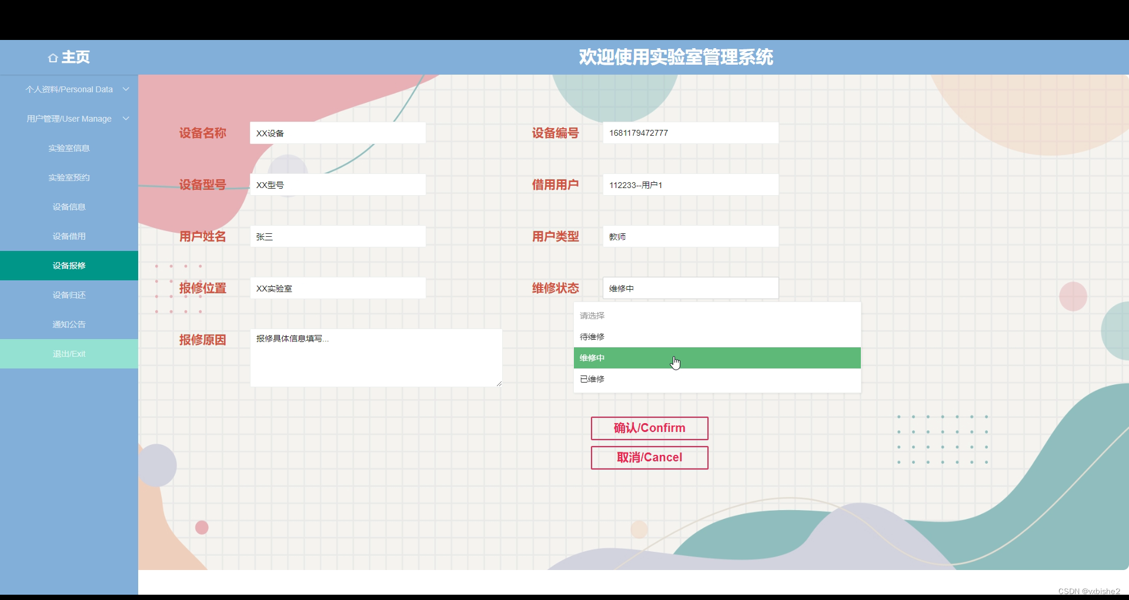
Task: Click the 确认/Confirm button
Action: point(650,428)
